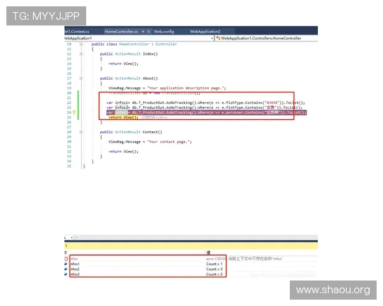The image size is (383, 306).
Task: Switch to the WebApplication2 tab
Action: point(205,31)
